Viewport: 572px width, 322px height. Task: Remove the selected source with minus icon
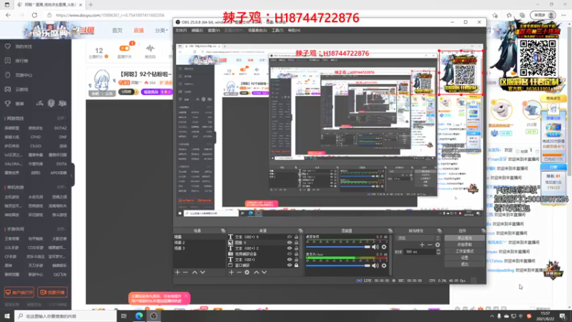pos(239,273)
